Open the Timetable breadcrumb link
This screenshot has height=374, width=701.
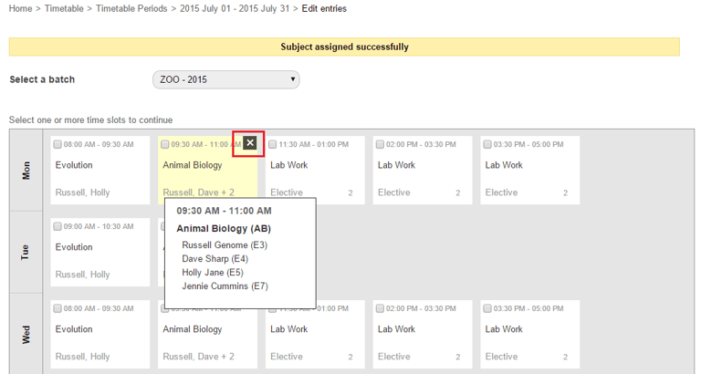(64, 8)
